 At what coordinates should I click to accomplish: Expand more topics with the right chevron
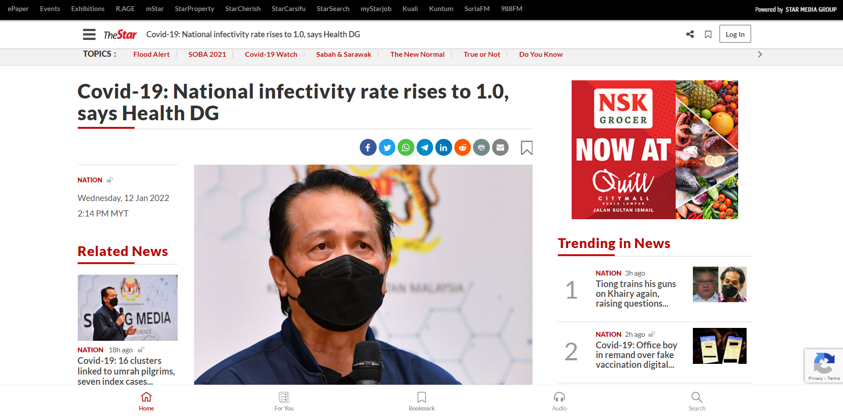[759, 54]
